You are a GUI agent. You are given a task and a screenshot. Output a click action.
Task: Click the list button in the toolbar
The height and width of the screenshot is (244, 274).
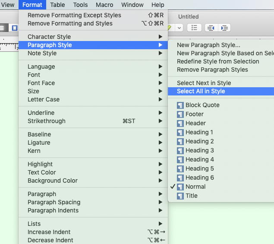click(x=194, y=28)
